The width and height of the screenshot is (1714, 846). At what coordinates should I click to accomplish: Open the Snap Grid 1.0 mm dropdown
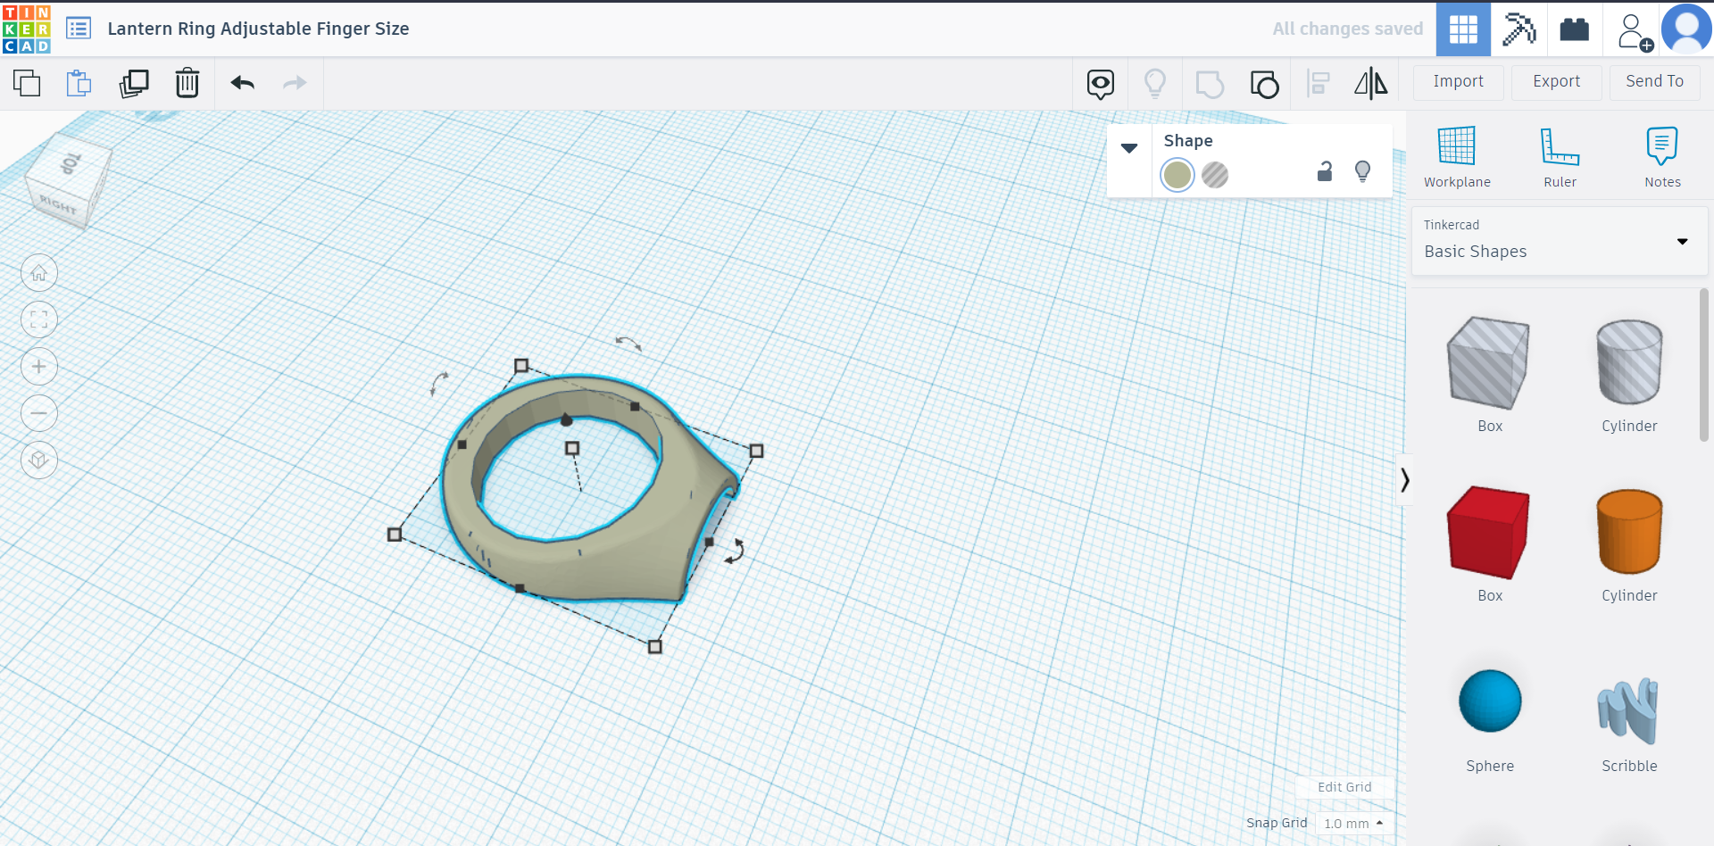1354,824
